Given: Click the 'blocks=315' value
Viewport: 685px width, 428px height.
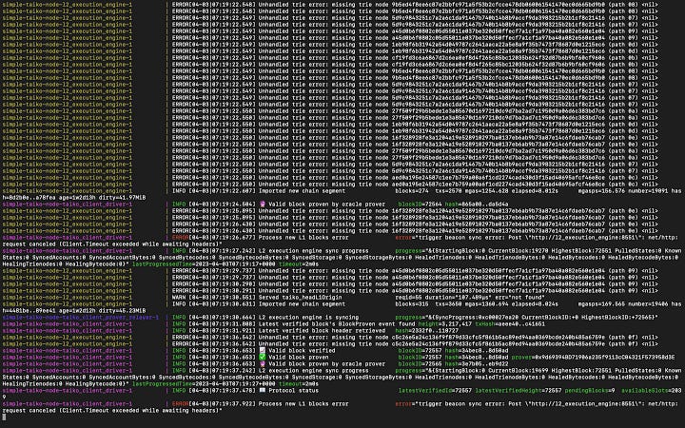Looking at the screenshot, I should [412, 304].
